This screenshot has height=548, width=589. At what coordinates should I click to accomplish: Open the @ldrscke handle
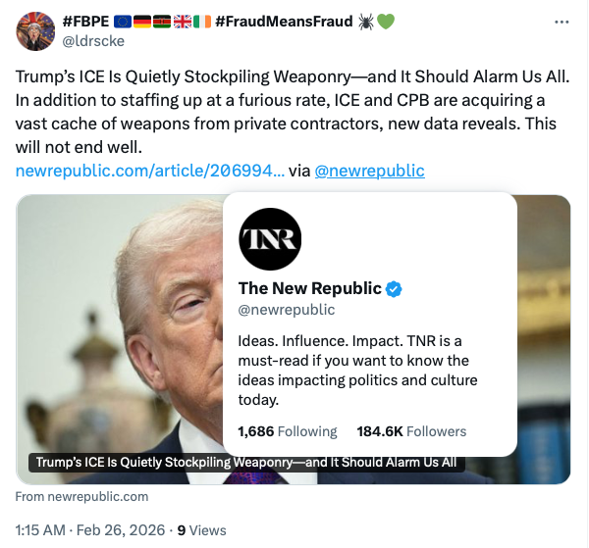[94, 40]
